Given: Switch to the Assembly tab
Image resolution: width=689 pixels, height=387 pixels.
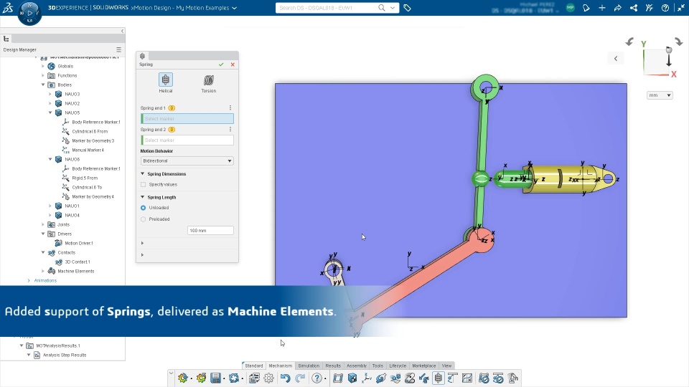Looking at the screenshot, I should tap(357, 365).
